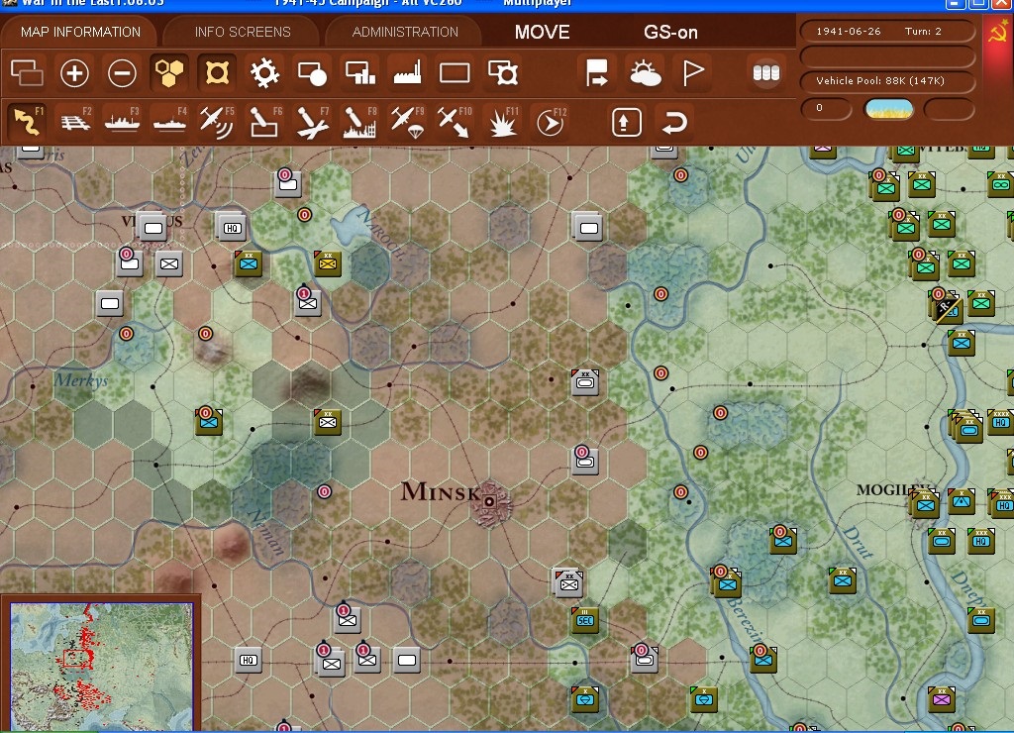Viewport: 1014px width, 733px height.
Task: Open the round barrels icon button
Action: (766, 72)
